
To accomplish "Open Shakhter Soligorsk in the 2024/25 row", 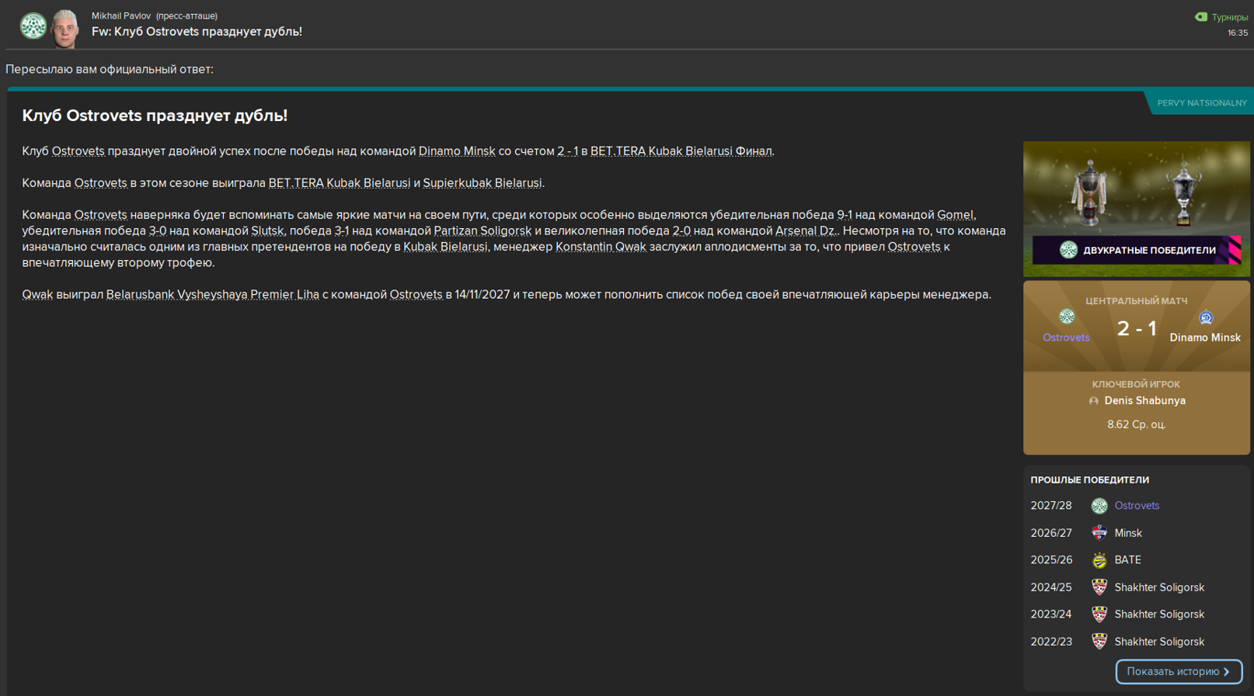I will pos(1159,587).
